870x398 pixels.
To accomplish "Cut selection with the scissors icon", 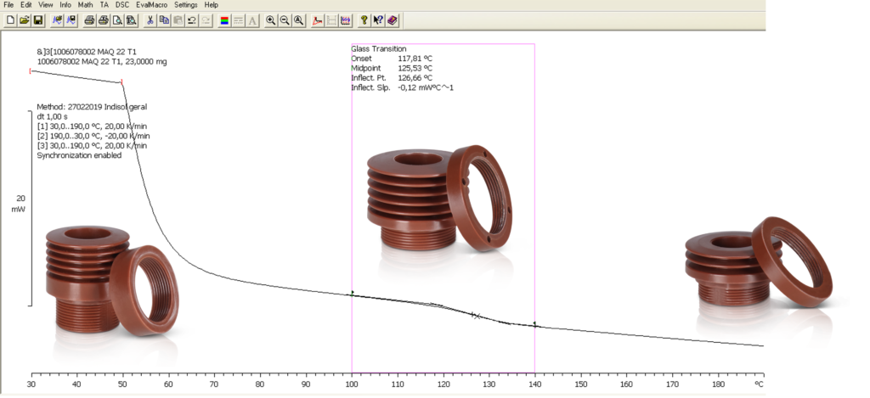I will click(150, 20).
